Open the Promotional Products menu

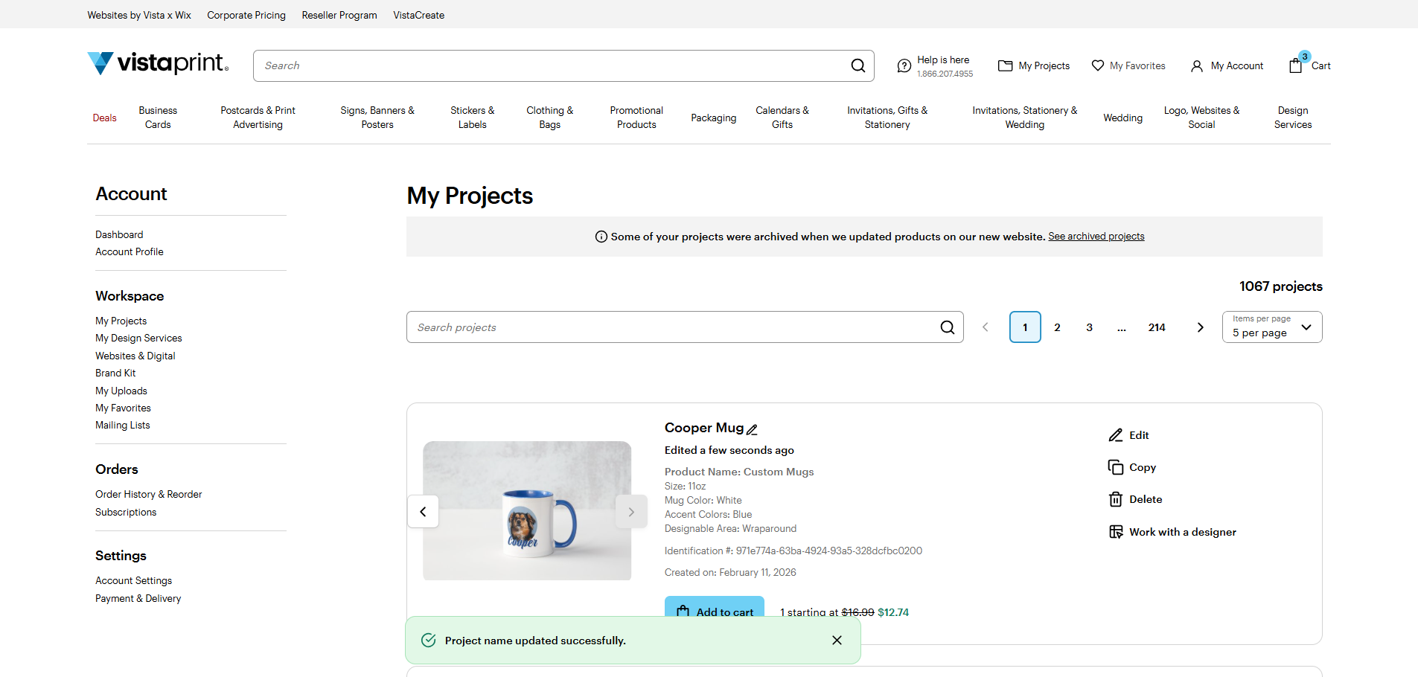[x=636, y=118]
